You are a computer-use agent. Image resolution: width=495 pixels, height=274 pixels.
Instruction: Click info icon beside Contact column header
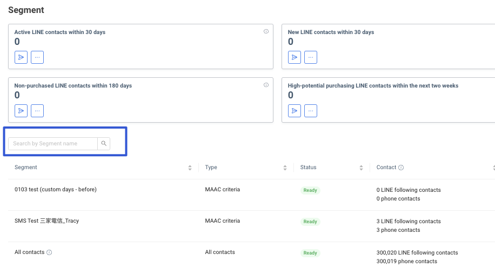[401, 168]
